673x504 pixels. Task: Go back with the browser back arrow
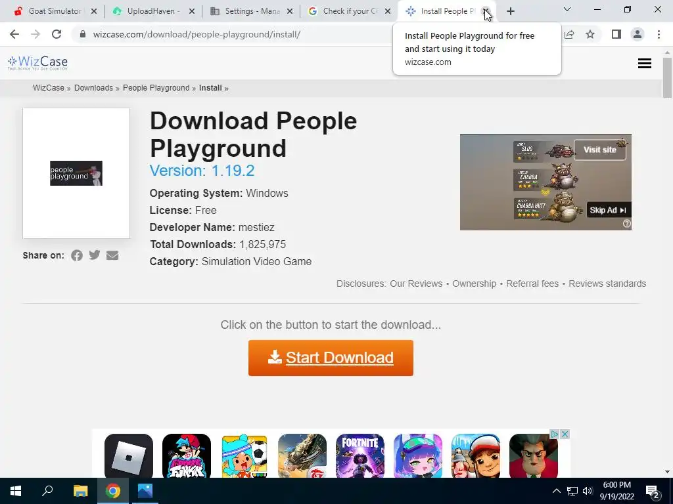click(x=14, y=34)
